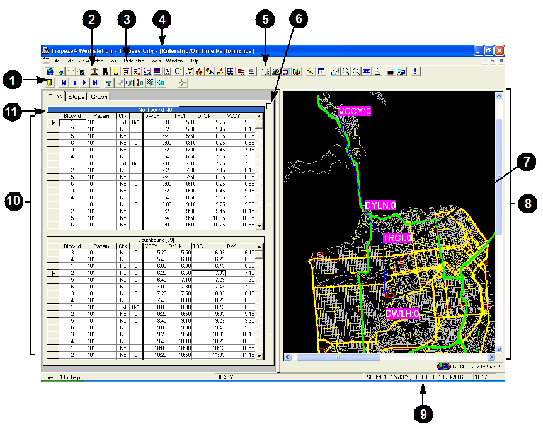Screen dimensions: 543x429
Task: Activate the filter funnel icon
Action: (x=109, y=83)
